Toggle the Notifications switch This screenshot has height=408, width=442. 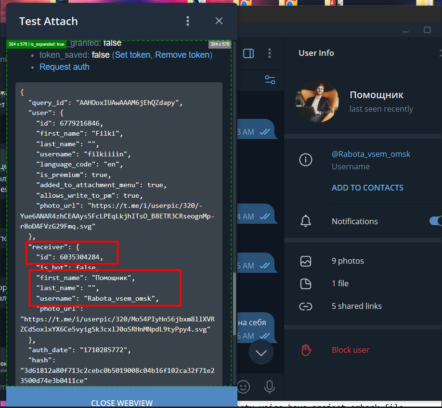(436, 221)
